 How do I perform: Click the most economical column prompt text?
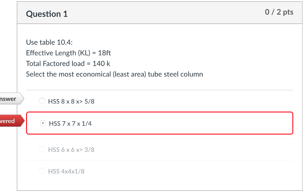point(114,74)
